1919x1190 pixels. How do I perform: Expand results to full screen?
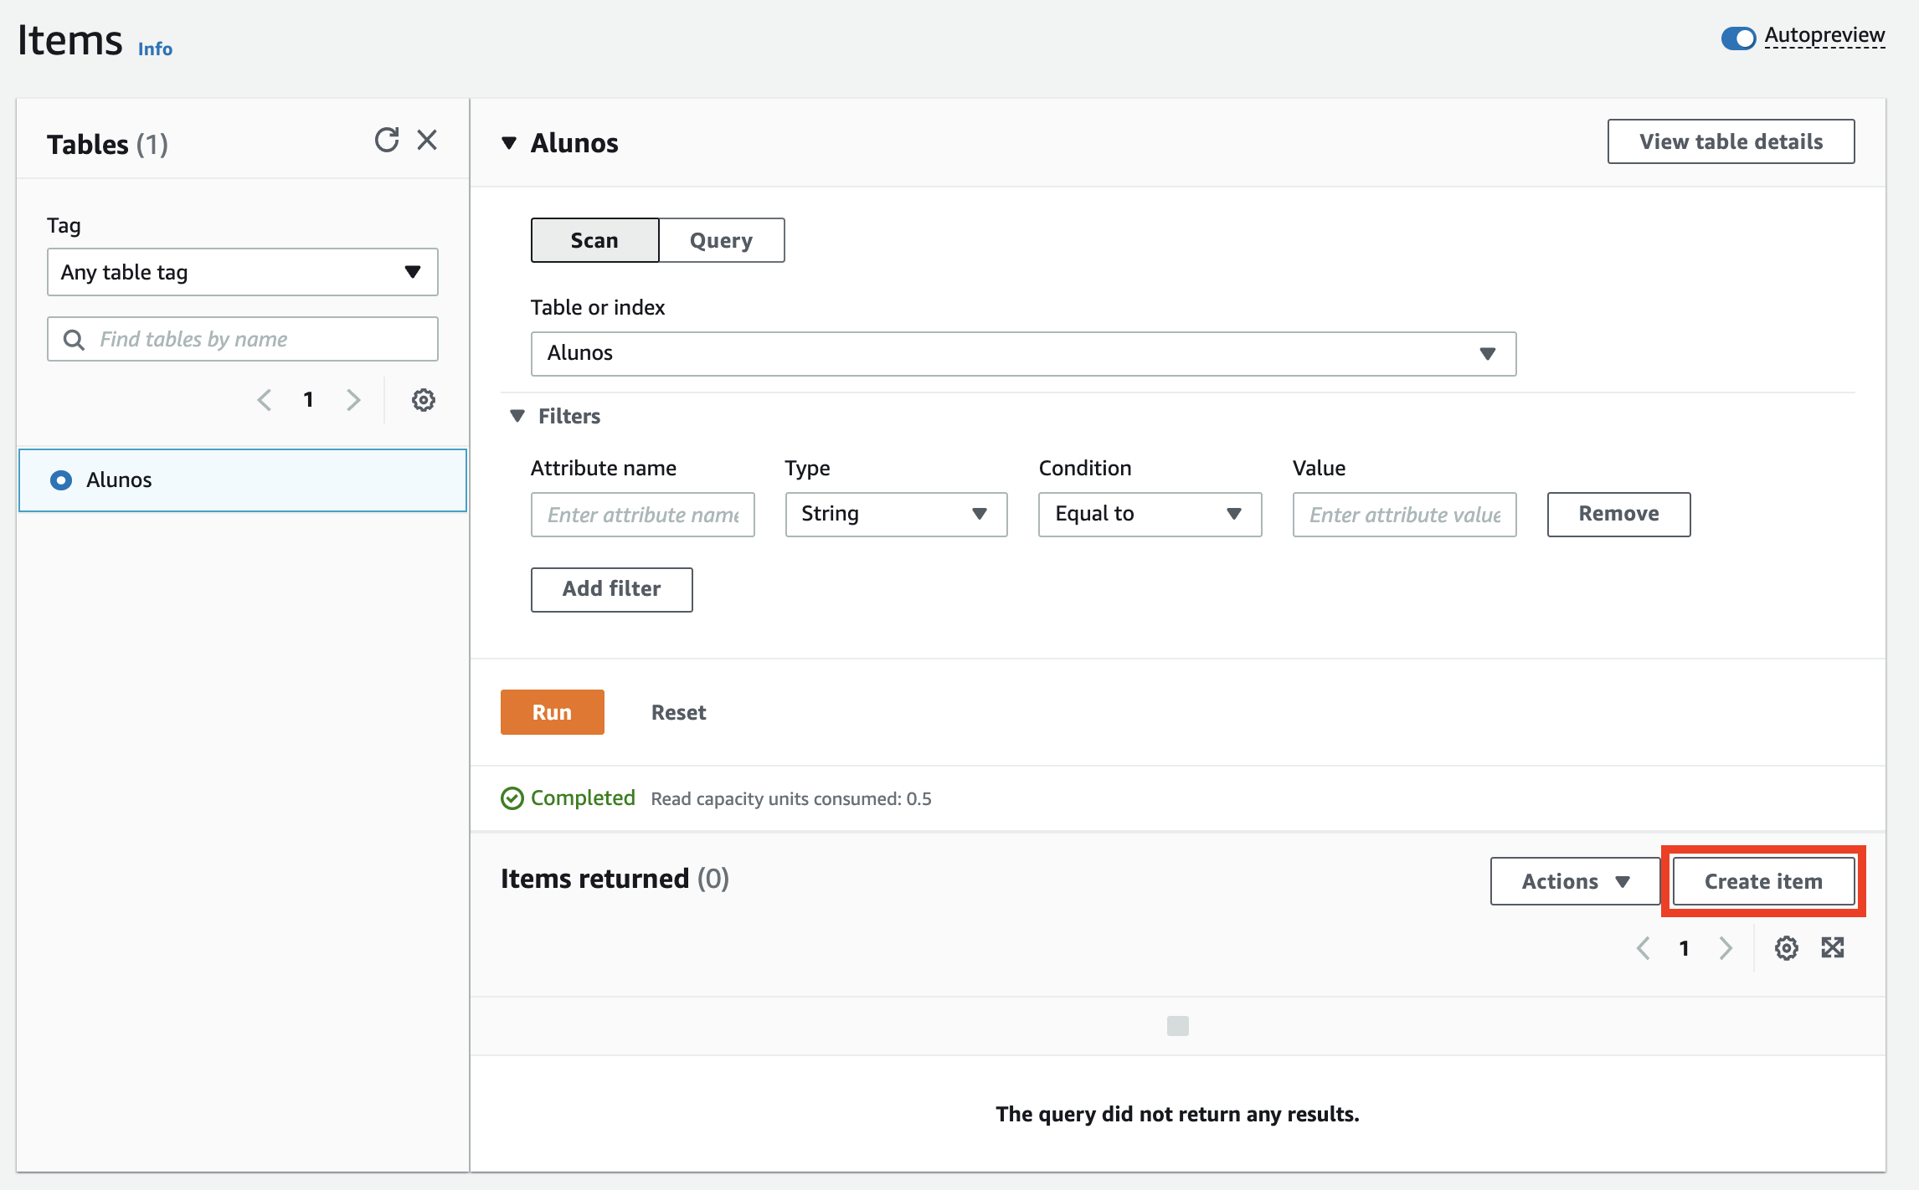click(x=1833, y=948)
